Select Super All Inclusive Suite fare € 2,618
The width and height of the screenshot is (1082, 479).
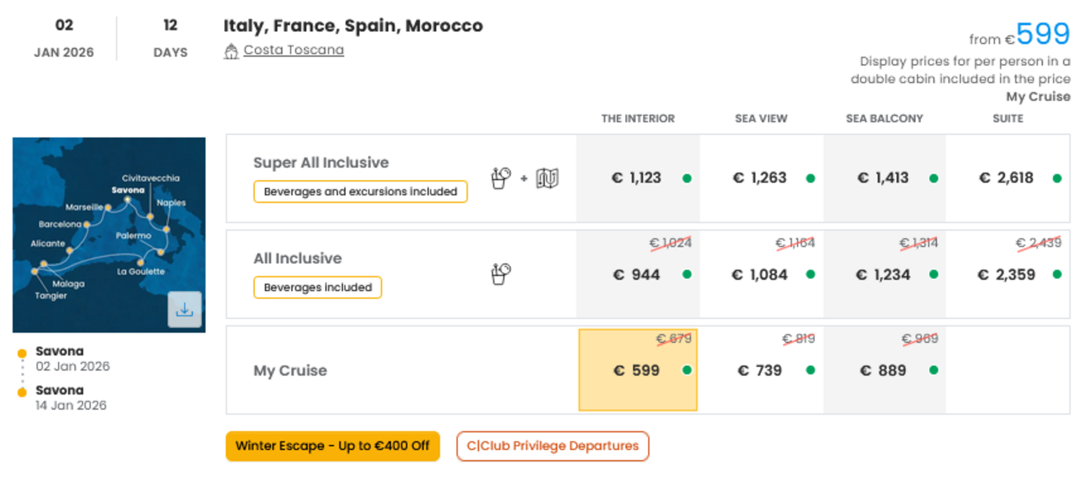[x=1008, y=178]
